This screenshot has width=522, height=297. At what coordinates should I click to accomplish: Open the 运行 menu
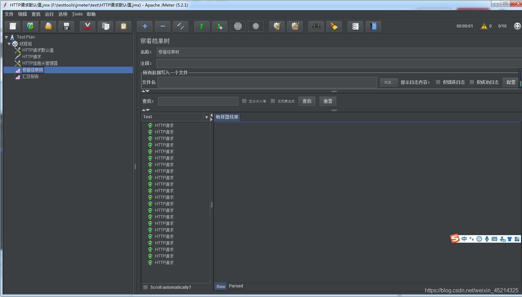[x=49, y=14]
